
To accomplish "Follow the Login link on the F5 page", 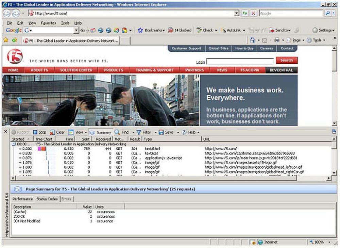I will (x=200, y=62).
